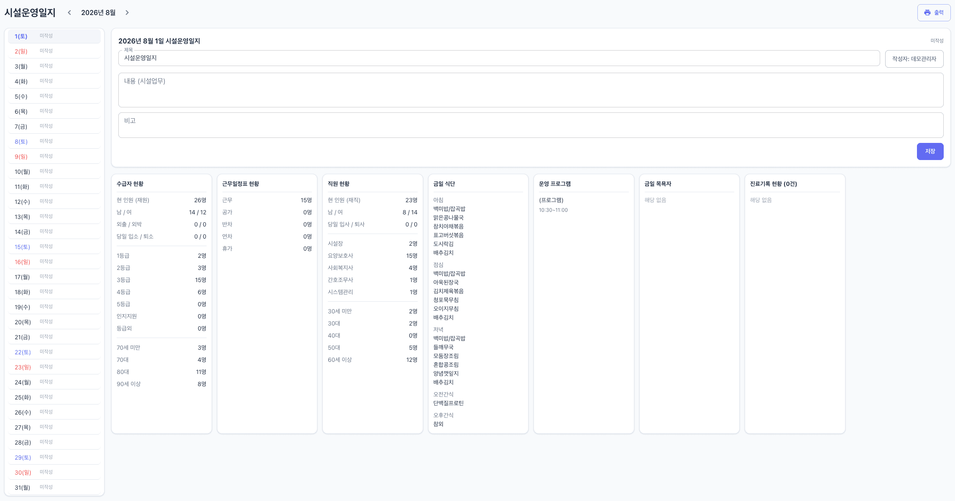Image resolution: width=955 pixels, height=501 pixels.
Task: Go to previous month with left chevron
Action: (x=69, y=13)
